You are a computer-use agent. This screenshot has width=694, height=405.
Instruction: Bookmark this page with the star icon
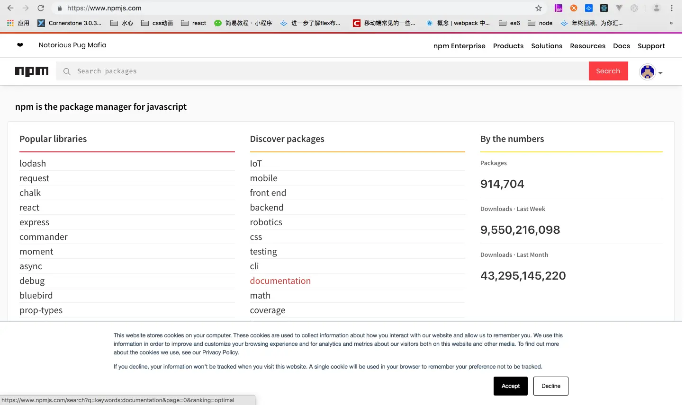coord(539,8)
